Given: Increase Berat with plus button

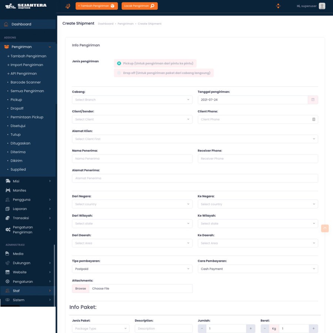Looking at the screenshot, I should 313,329.
